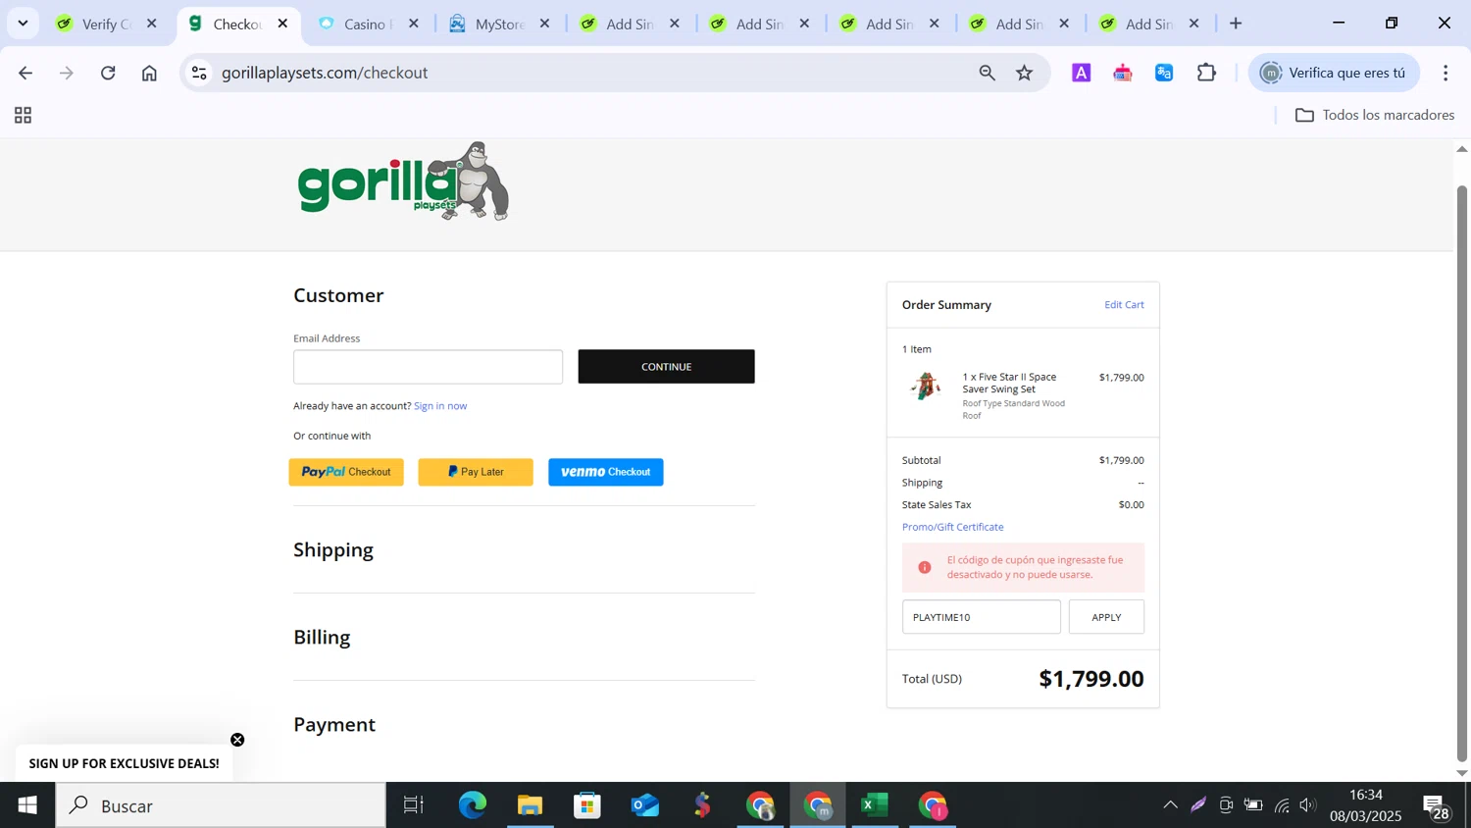Open the volume control in tray
The width and height of the screenshot is (1471, 828).
tap(1307, 805)
